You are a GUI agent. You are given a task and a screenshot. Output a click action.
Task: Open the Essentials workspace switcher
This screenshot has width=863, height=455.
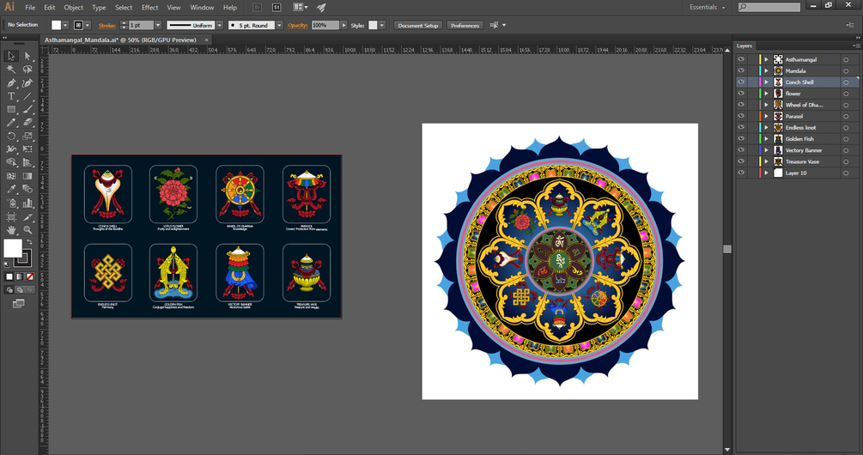pos(708,7)
